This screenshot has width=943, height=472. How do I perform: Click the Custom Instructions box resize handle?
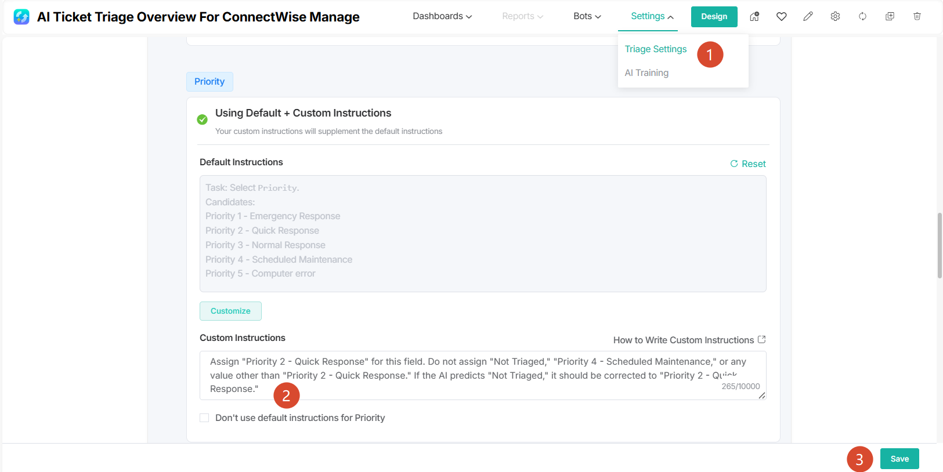762,395
